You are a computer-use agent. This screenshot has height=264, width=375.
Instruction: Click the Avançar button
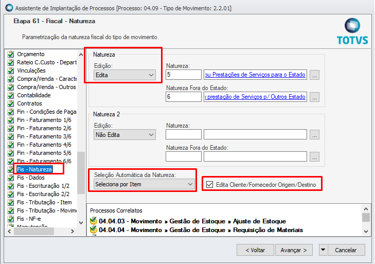pyautogui.click(x=294, y=250)
